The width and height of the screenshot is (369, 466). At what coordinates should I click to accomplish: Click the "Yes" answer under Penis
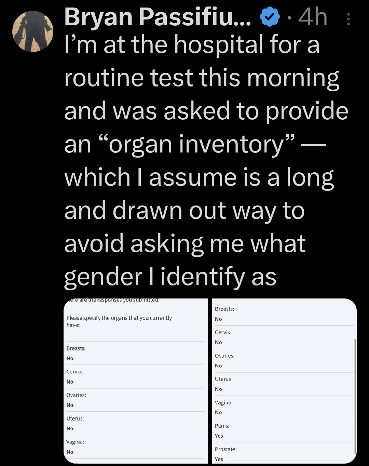point(219,436)
